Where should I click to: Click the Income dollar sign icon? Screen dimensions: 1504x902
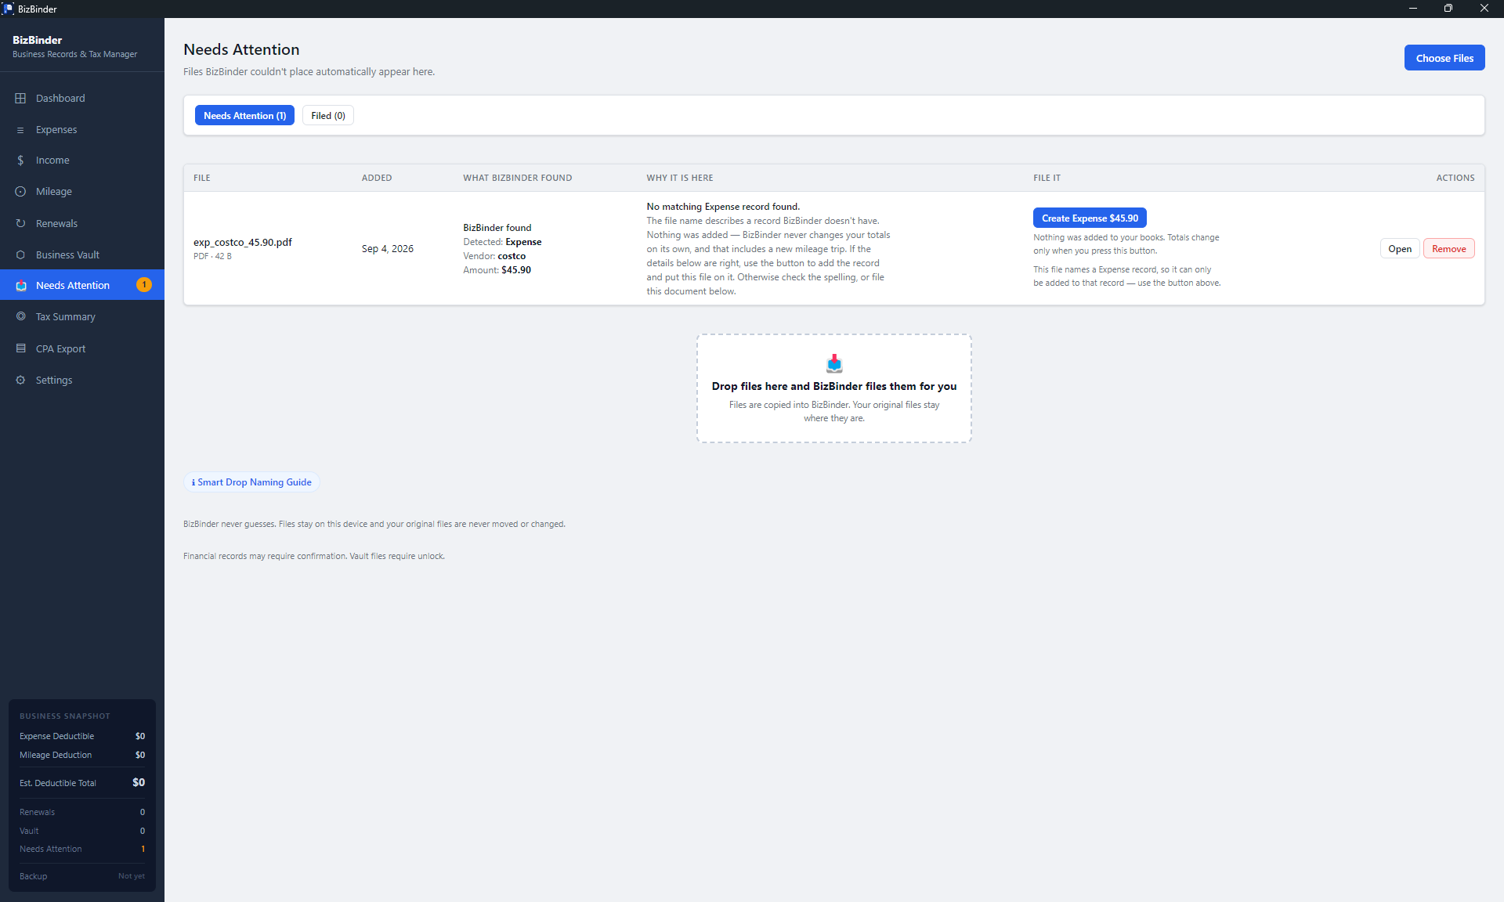click(20, 161)
